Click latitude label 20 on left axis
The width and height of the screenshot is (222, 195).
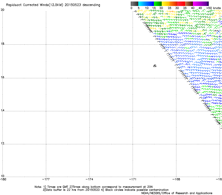(x=2, y=10)
